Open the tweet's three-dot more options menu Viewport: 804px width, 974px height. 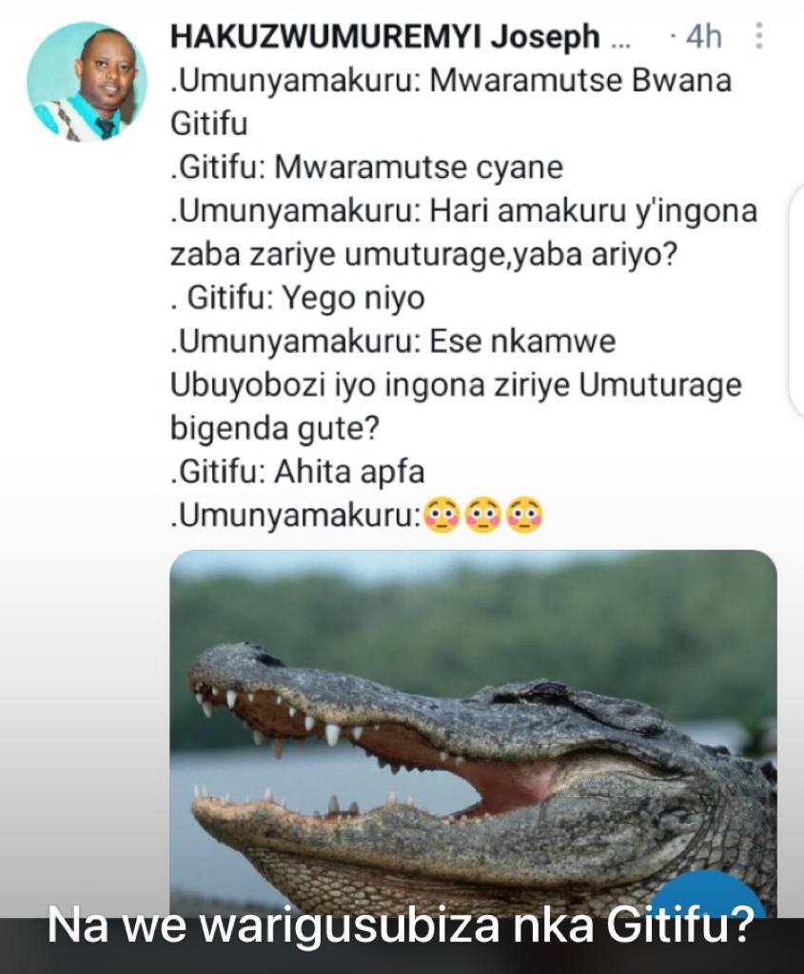coord(758,36)
